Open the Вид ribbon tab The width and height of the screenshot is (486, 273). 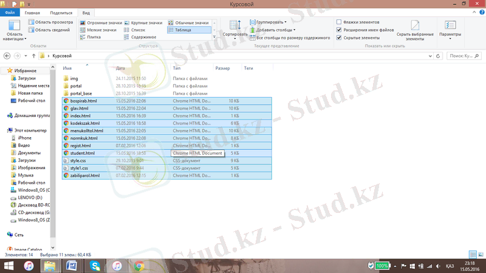tap(86, 13)
